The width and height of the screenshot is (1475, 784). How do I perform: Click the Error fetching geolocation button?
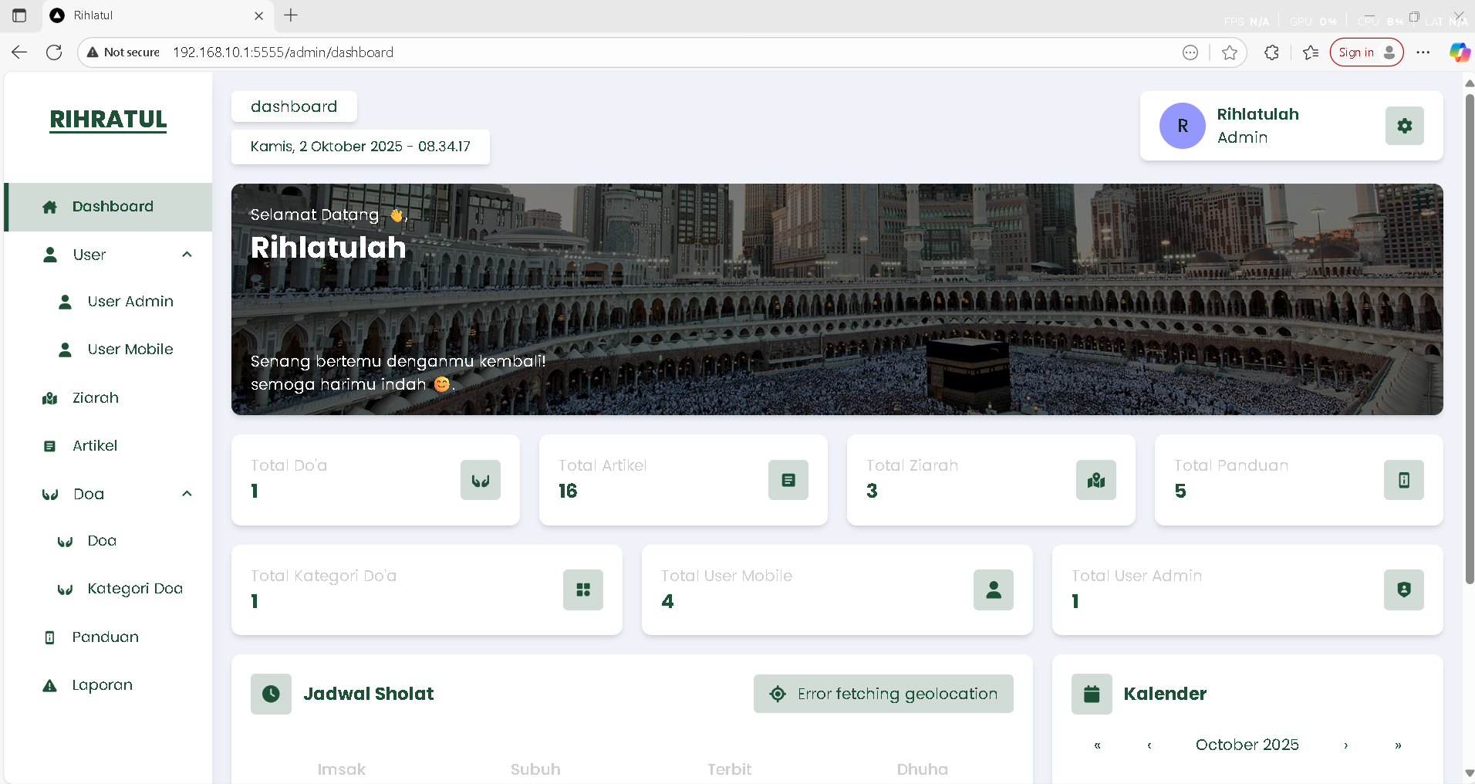(x=883, y=694)
